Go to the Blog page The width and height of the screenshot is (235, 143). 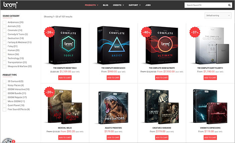pos(105,5)
